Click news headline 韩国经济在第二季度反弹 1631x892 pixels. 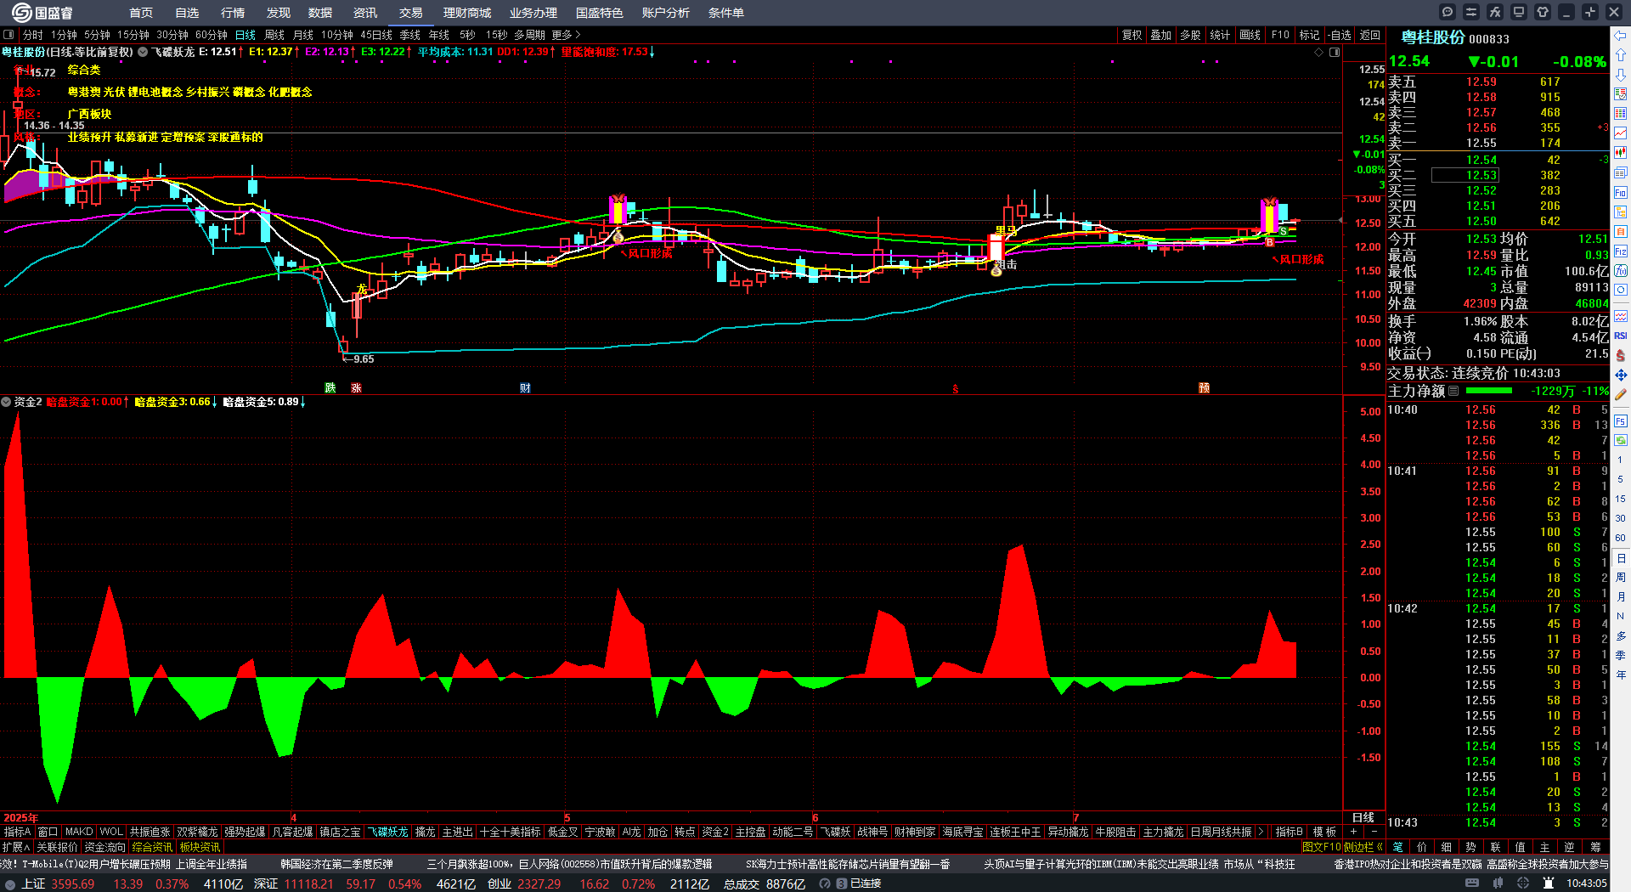(336, 864)
